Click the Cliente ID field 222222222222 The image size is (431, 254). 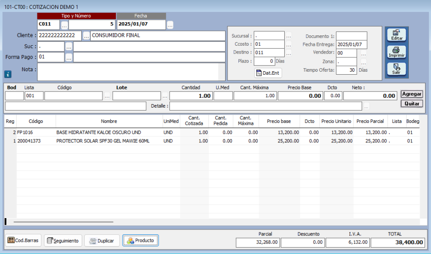click(x=60, y=36)
